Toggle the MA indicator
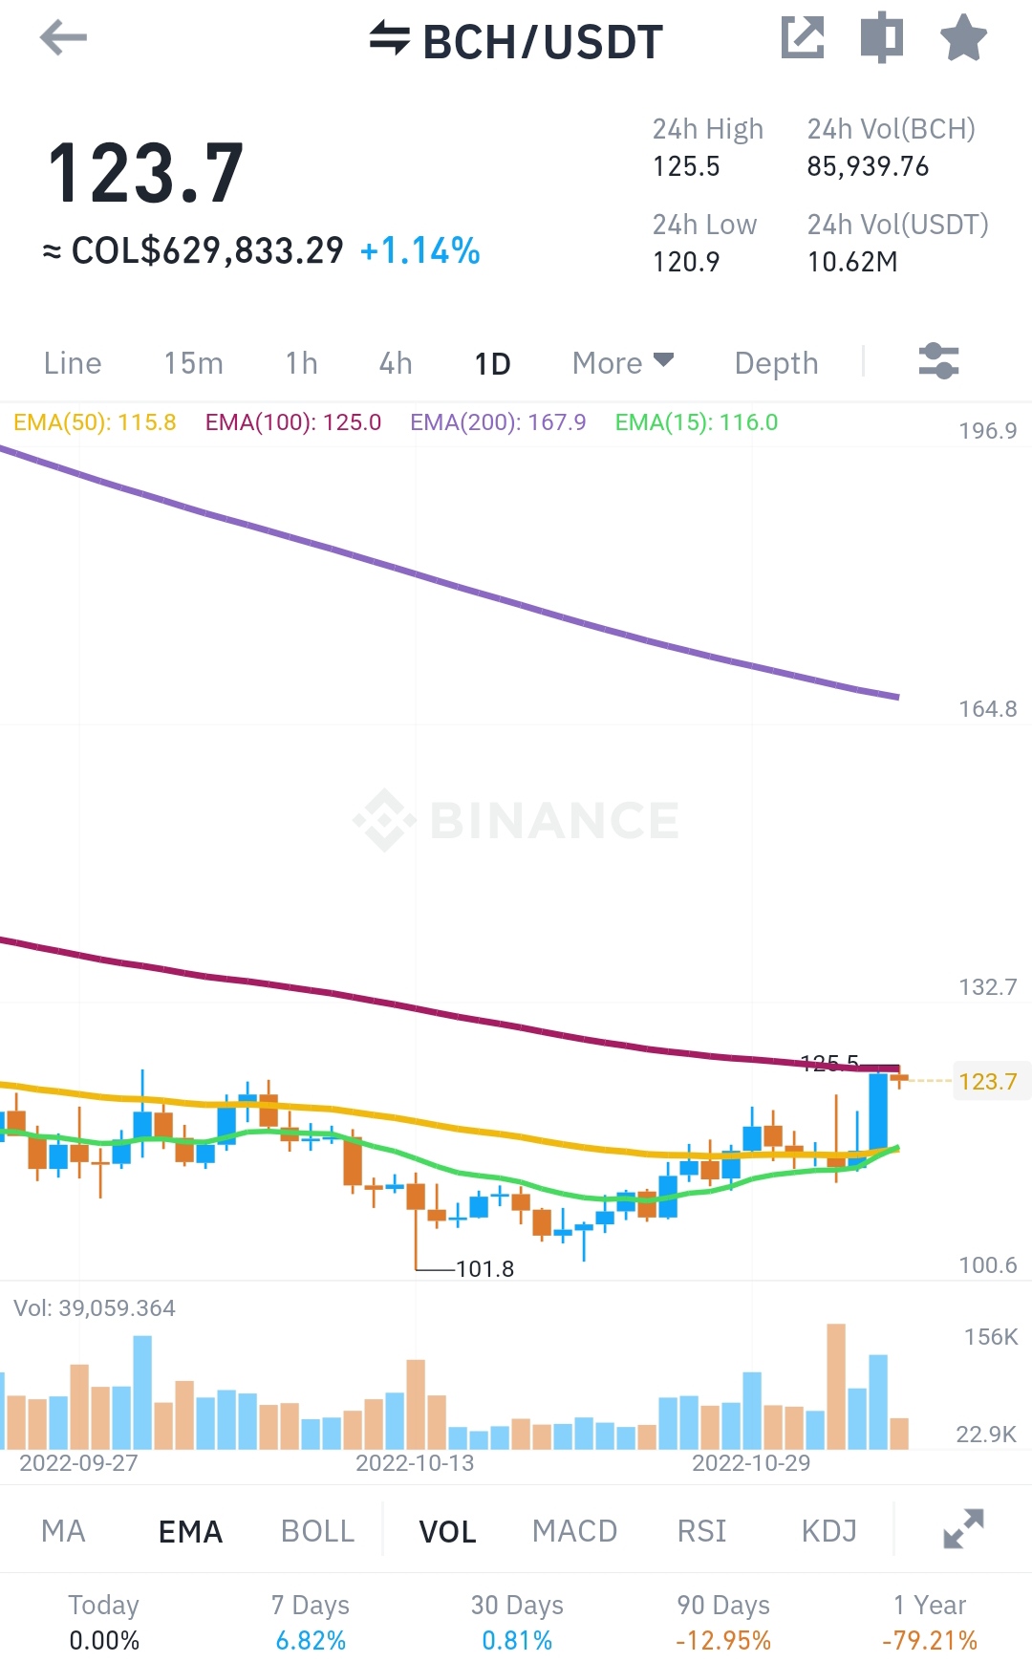The height and width of the screenshot is (1662, 1032). coord(63,1531)
